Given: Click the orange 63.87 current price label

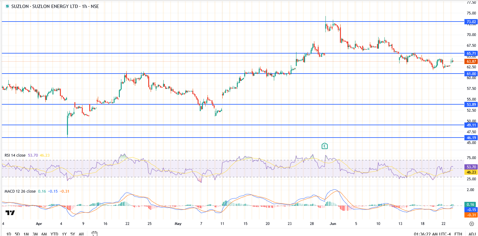Looking at the screenshot, I should point(471,62).
